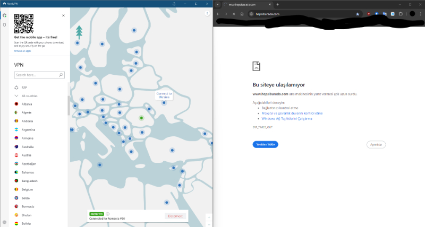Click the Yeniden Yükle button
The height and width of the screenshot is (227, 425).
(265, 144)
